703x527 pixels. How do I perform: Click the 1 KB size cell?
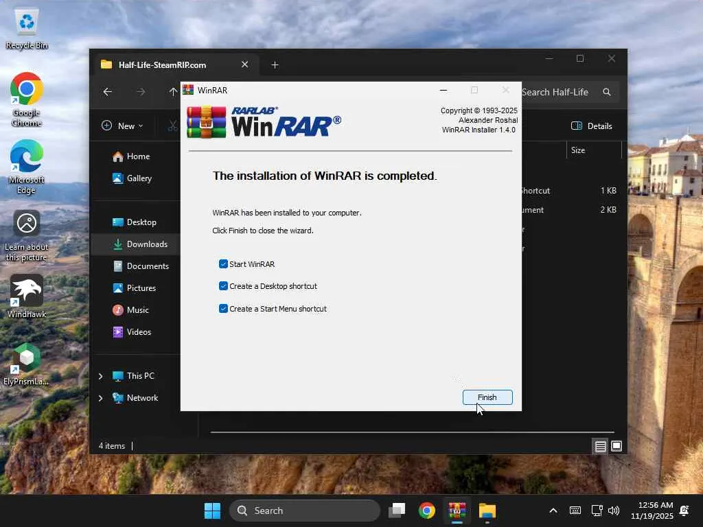(x=608, y=191)
